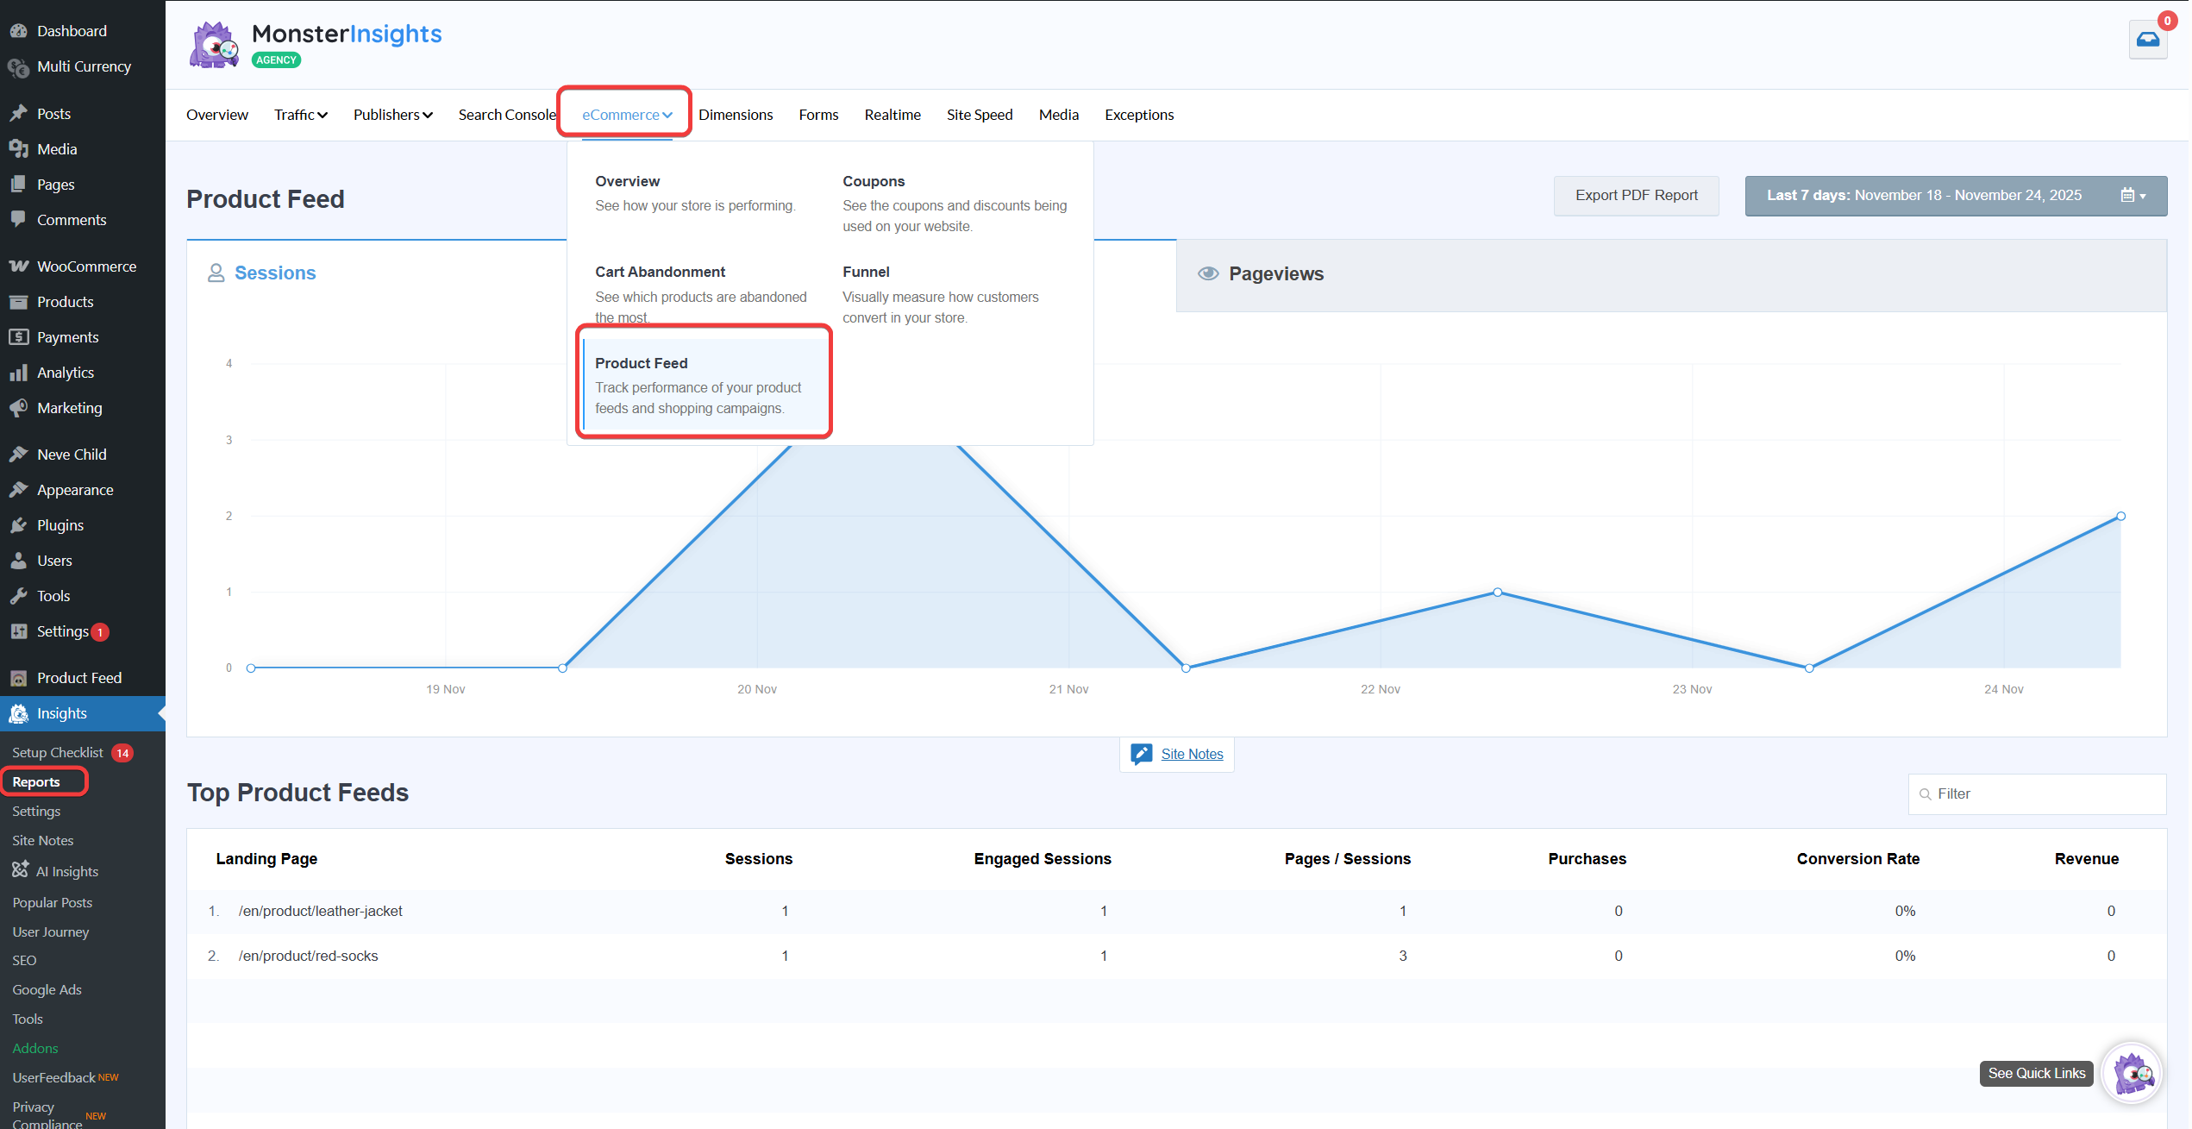Click Export PDF Report button
2192x1129 pixels.
point(1635,196)
